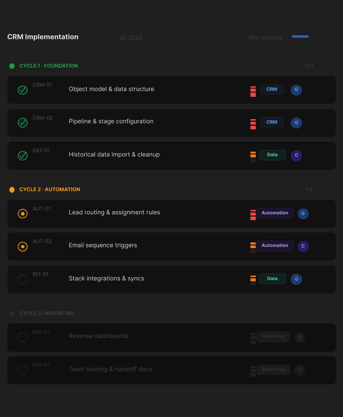Image resolution: width=343 pixels, height=417 pixels.
Task: Click priority icon for Historical data import
Action: (253, 157)
